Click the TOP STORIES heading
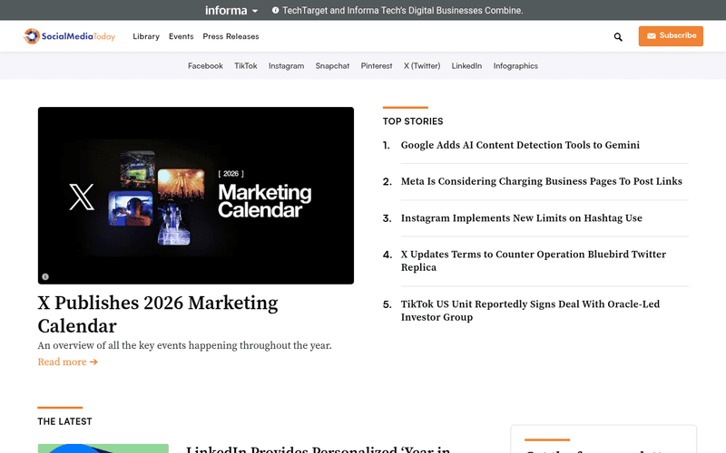The width and height of the screenshot is (726, 453). (413, 121)
